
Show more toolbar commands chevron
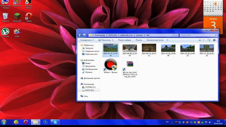[x=167, y=40]
